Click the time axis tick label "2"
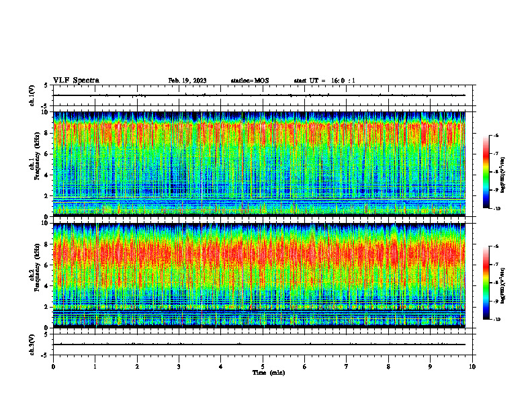This screenshot has height=411, width=532. pos(137,367)
